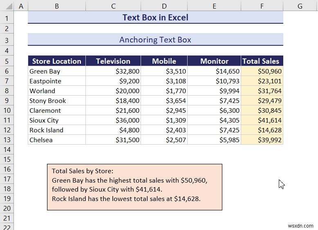318x230 pixels.
Task: Select column E header
Action: click(x=214, y=6)
